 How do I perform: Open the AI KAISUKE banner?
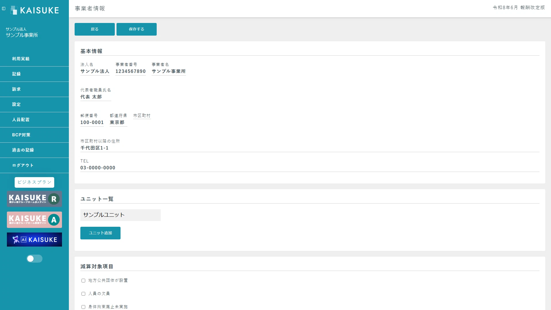34,240
